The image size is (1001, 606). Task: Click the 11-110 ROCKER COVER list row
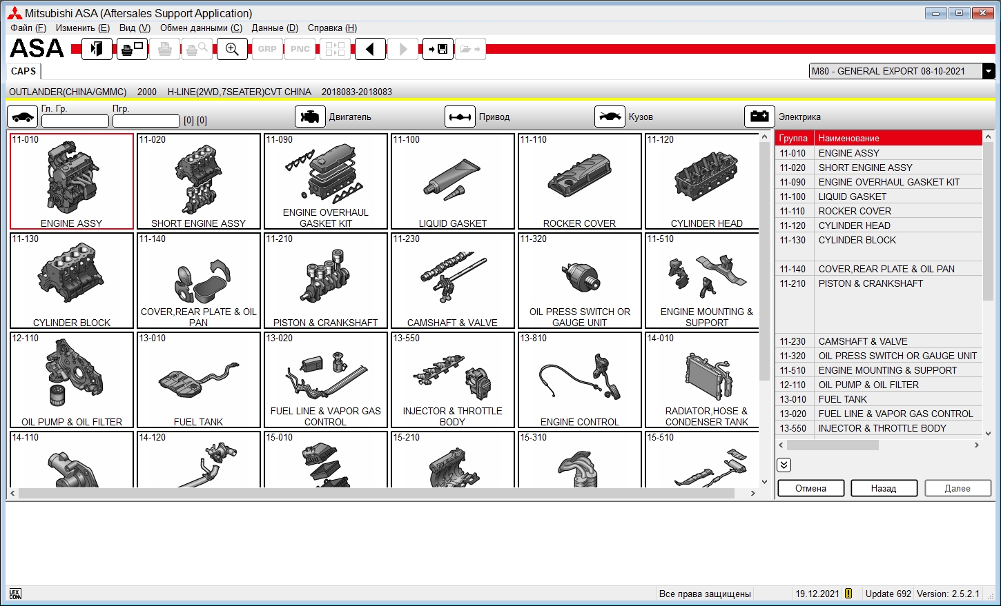coord(879,211)
